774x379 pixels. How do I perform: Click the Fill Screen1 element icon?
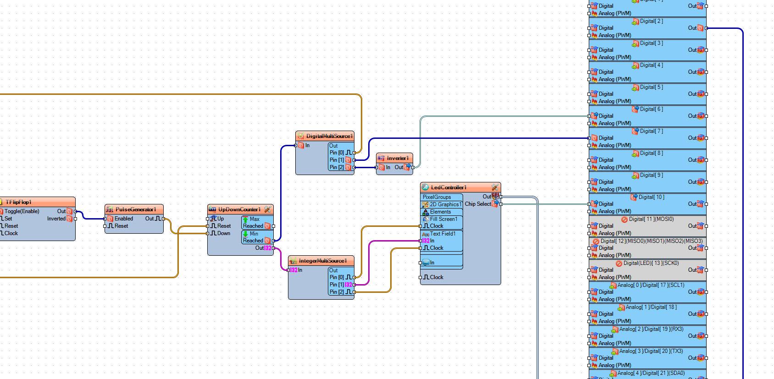point(426,219)
